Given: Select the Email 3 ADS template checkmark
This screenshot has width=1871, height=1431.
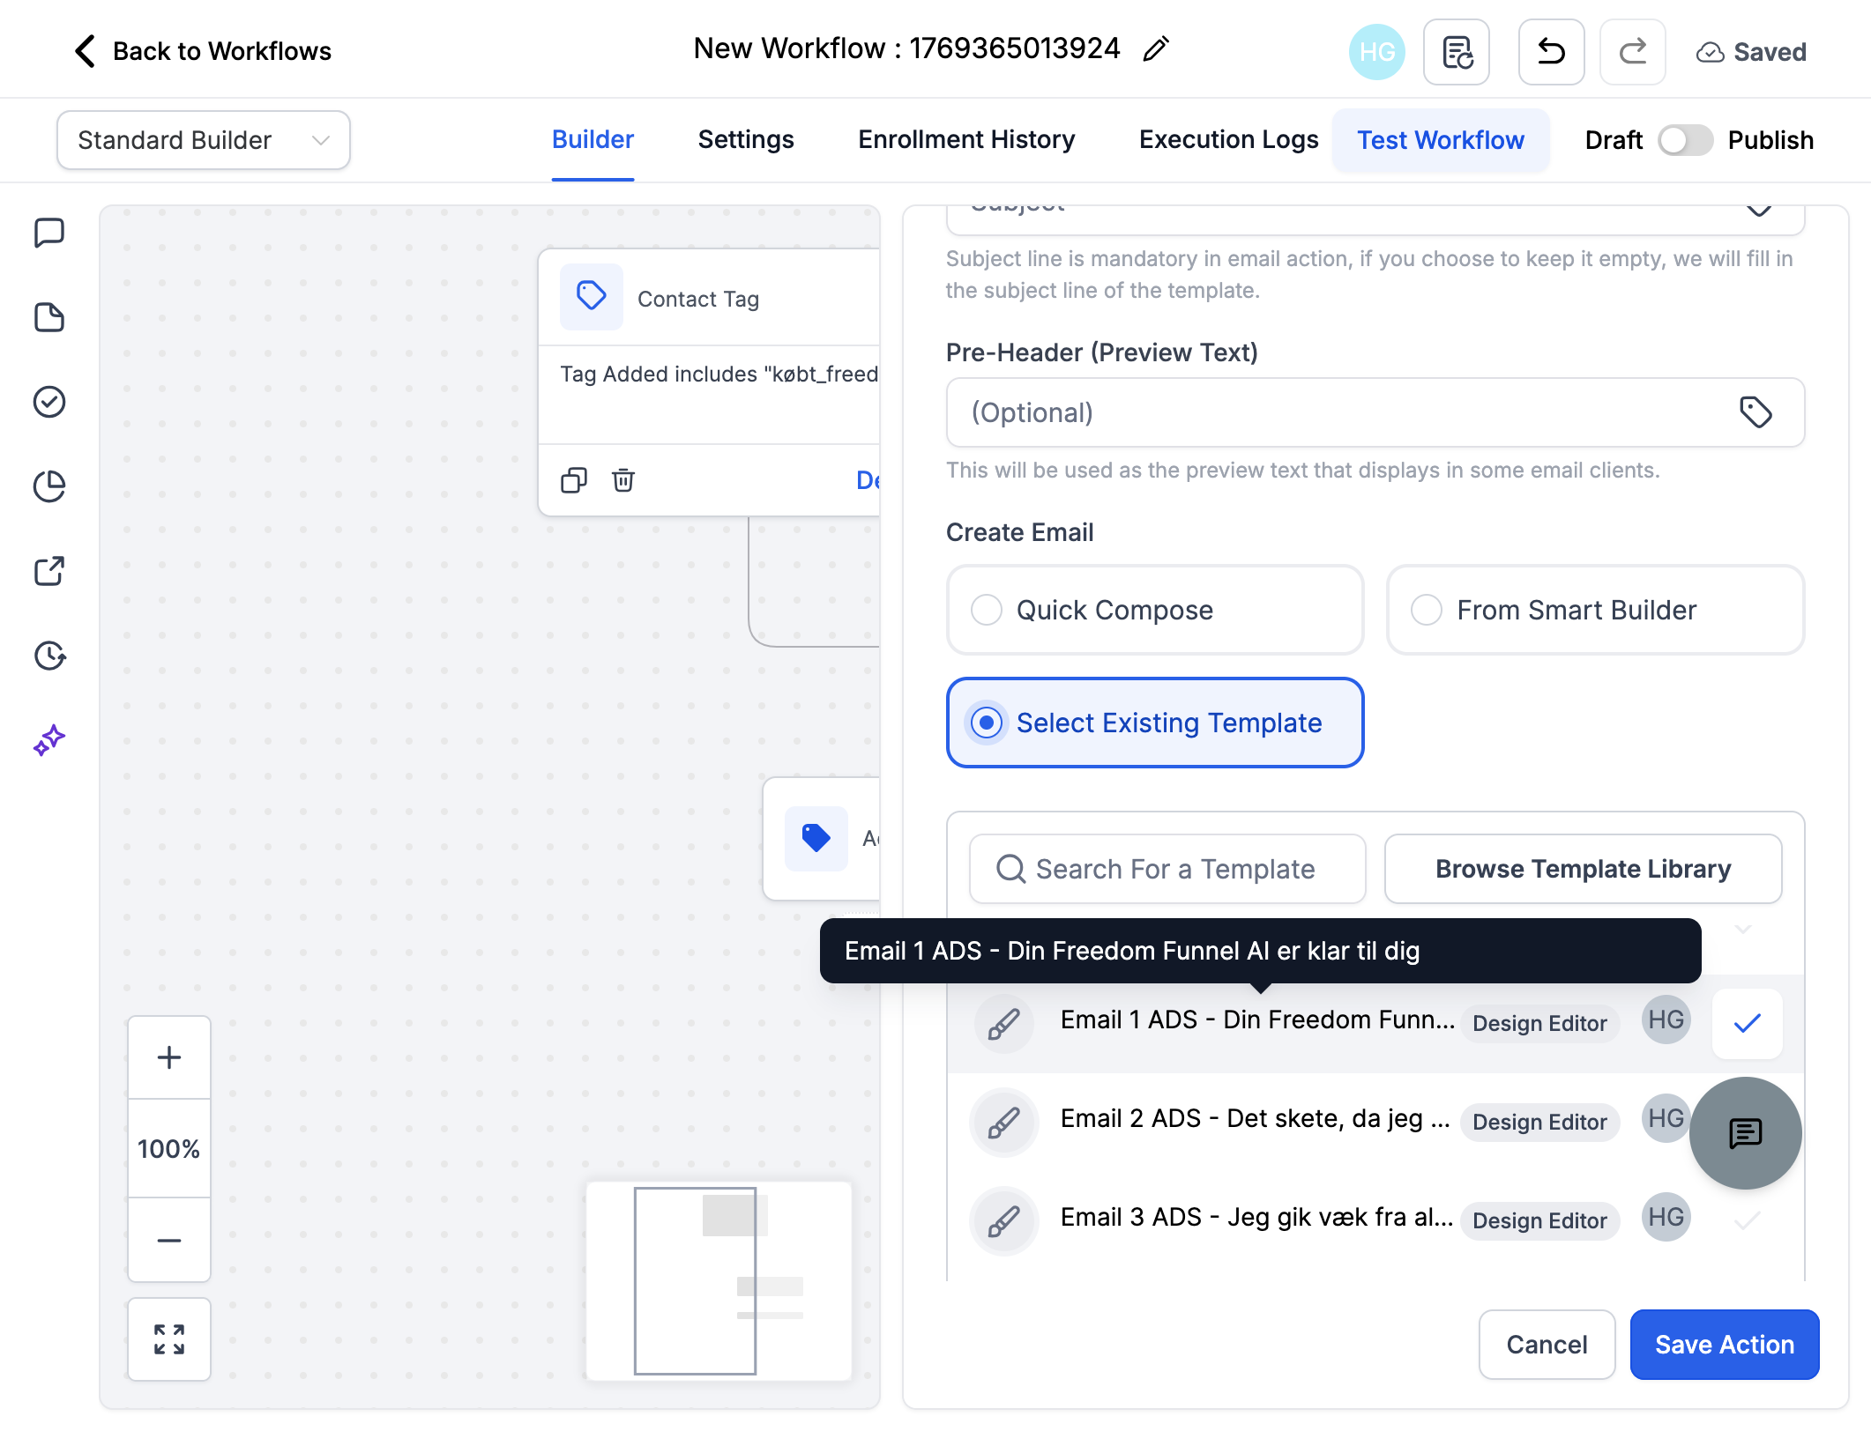Looking at the screenshot, I should tap(1747, 1221).
